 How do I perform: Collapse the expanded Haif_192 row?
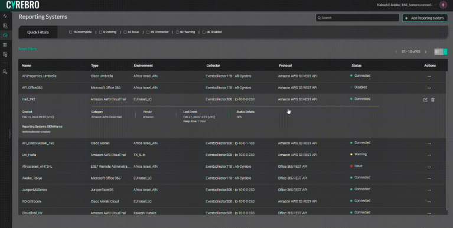point(233,99)
